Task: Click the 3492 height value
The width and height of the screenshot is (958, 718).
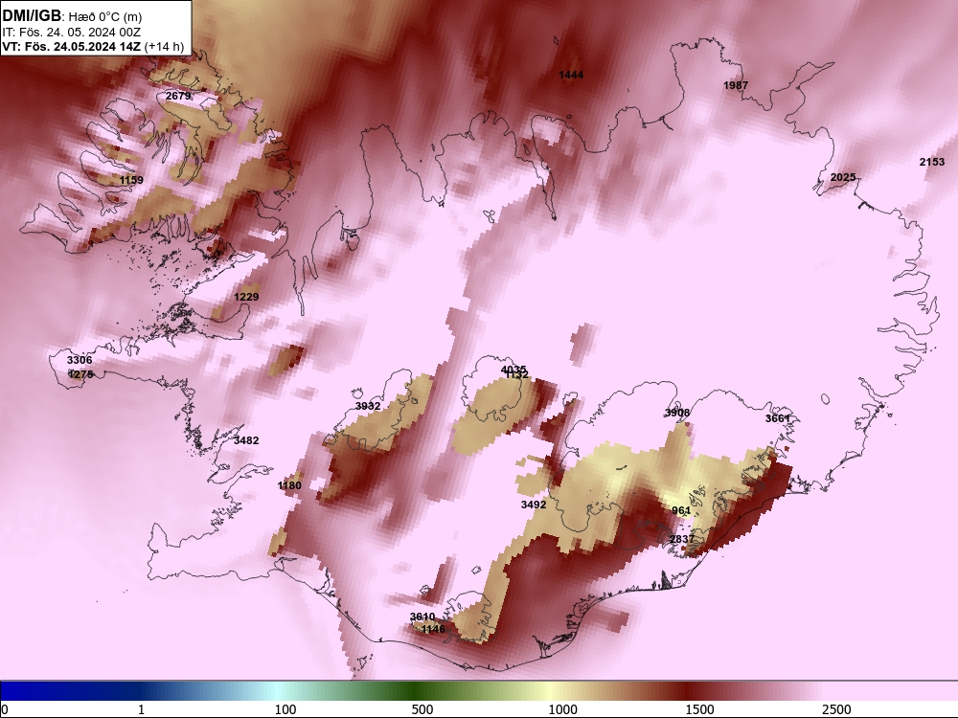Action: click(x=534, y=505)
